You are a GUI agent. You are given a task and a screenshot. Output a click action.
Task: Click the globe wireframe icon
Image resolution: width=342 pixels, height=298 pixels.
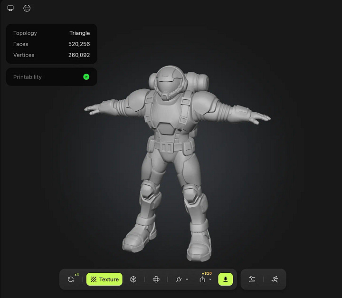27,8
